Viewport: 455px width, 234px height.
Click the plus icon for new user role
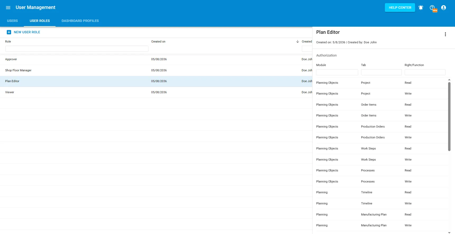pos(9,32)
